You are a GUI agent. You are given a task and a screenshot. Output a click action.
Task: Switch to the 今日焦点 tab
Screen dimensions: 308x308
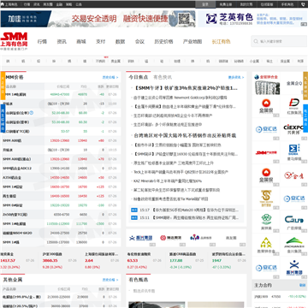[139, 77]
